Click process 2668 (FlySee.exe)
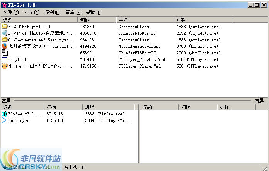269x171 pixels. (x=105, y=114)
